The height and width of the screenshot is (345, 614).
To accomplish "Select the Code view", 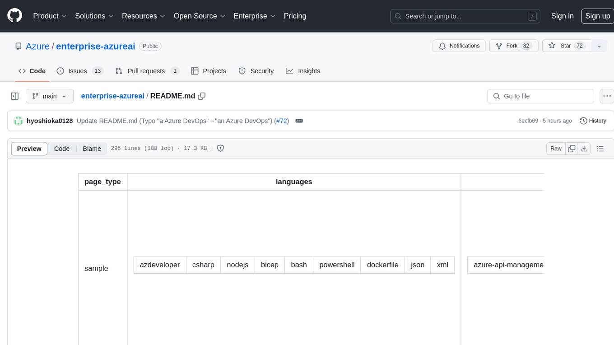I will tap(62, 149).
